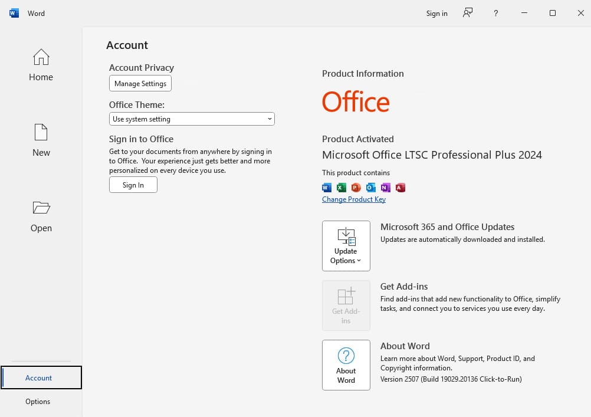Viewport: 591px width, 417px height.
Task: Click the Excel app icon under product contains
Action: [x=341, y=188]
